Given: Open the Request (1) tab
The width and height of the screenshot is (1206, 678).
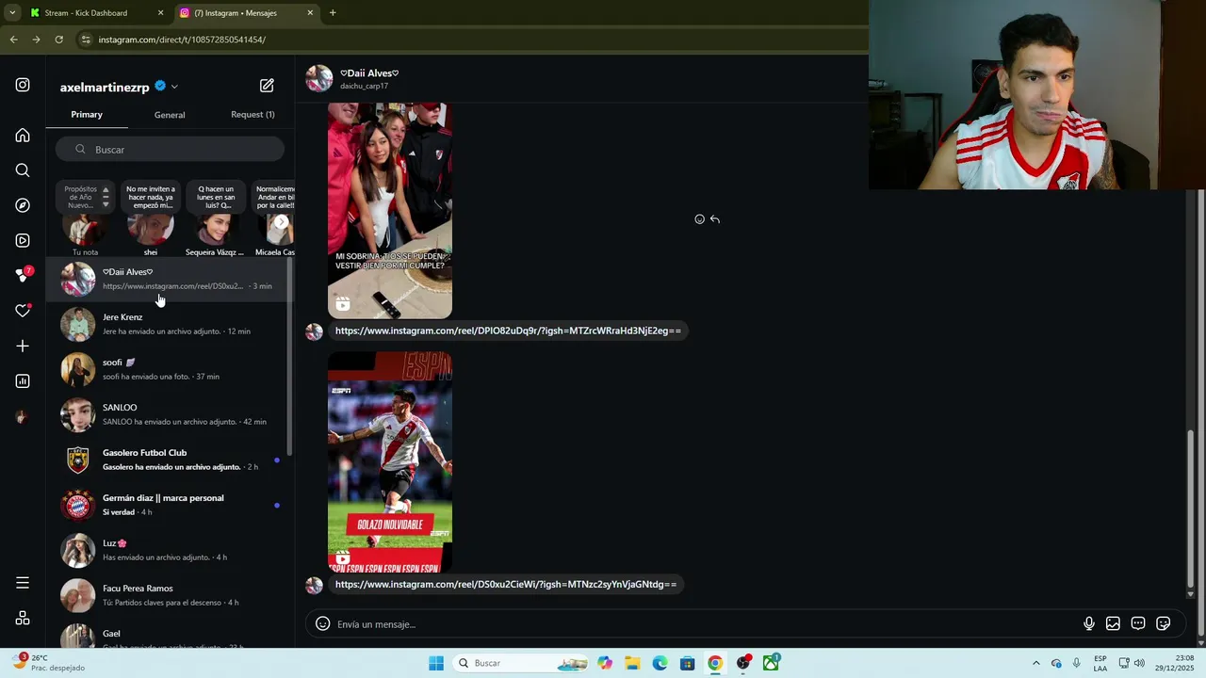Looking at the screenshot, I should click(253, 115).
